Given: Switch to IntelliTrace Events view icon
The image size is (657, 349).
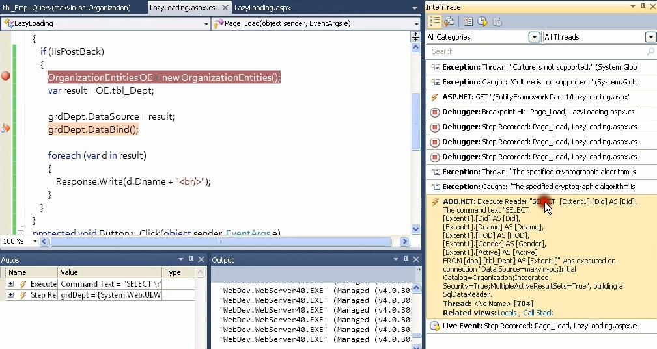Looking at the screenshot, I should pyautogui.click(x=435, y=21).
